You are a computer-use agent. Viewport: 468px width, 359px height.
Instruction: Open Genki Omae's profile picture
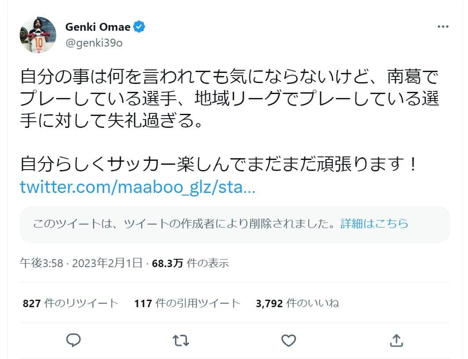pyautogui.click(x=38, y=33)
